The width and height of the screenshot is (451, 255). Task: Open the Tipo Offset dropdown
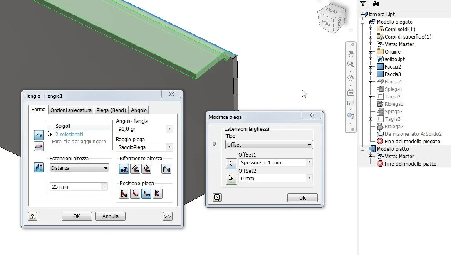tap(269, 145)
